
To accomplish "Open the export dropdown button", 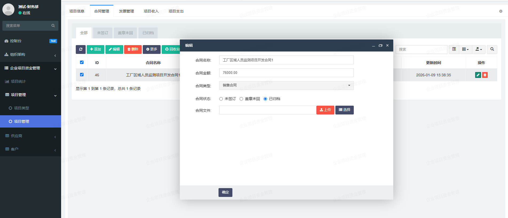I will (479, 49).
